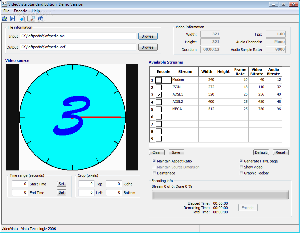Click the ISDN width value 272

click(x=207, y=87)
